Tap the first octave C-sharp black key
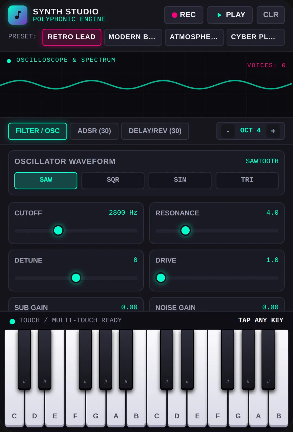293x432 pixels. [x=24, y=360]
